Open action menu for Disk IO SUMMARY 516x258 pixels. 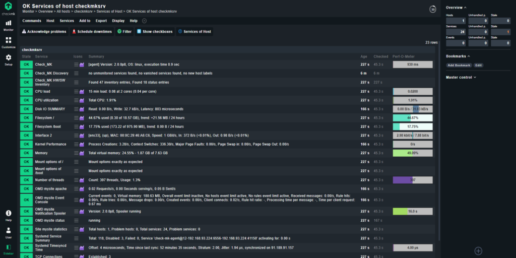[77, 109]
